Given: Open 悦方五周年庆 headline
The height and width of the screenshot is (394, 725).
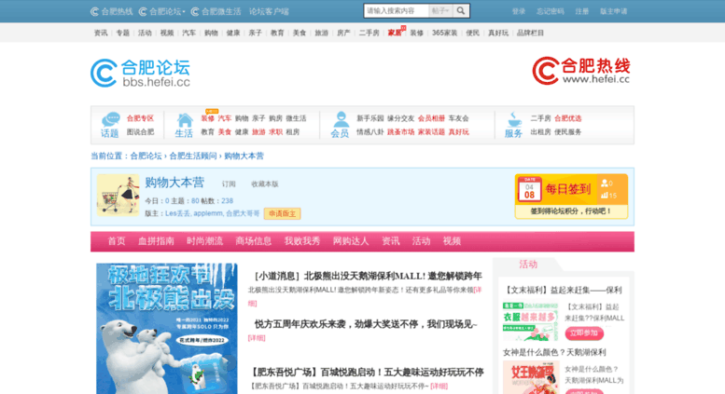Looking at the screenshot, I should 366,324.
